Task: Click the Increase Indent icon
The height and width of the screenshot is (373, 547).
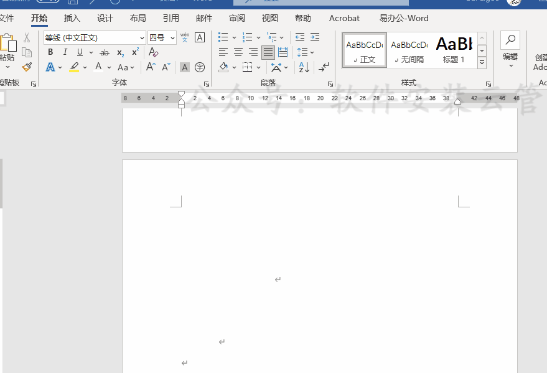Action: [315, 37]
